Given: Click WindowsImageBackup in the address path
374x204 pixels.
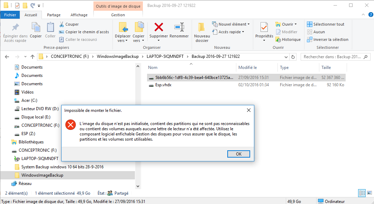Looking at the screenshot, I should (118, 56).
